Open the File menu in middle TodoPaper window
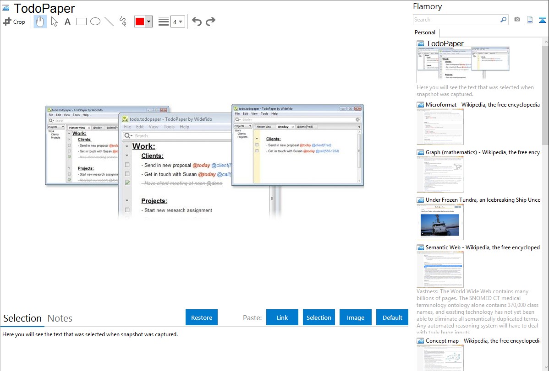This screenshot has width=549, height=371. pyautogui.click(x=127, y=127)
